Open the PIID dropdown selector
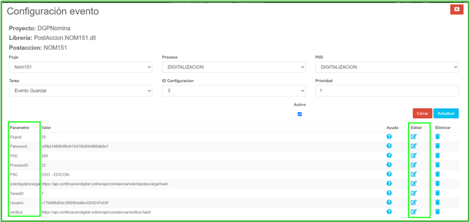 [387, 67]
